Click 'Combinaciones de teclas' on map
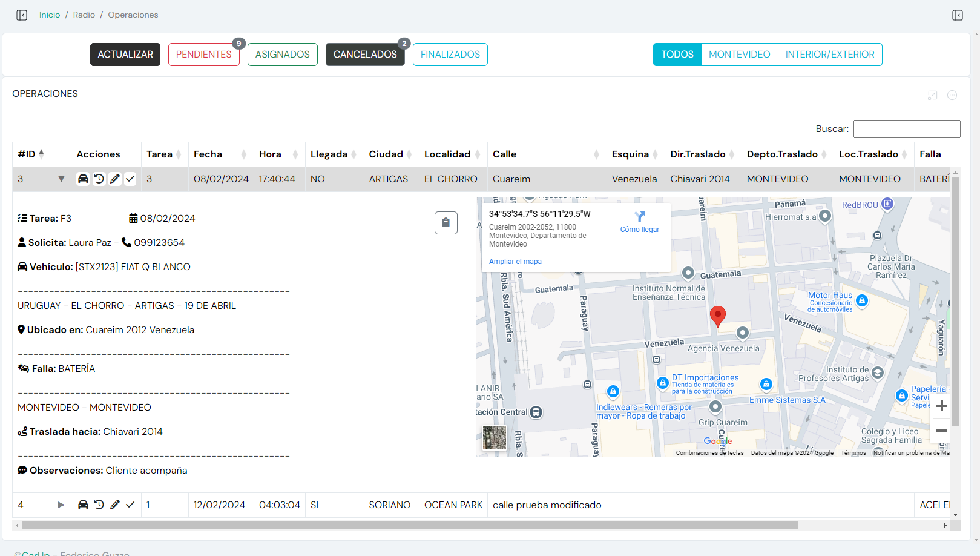Image resolution: width=980 pixels, height=556 pixels. coord(709,453)
